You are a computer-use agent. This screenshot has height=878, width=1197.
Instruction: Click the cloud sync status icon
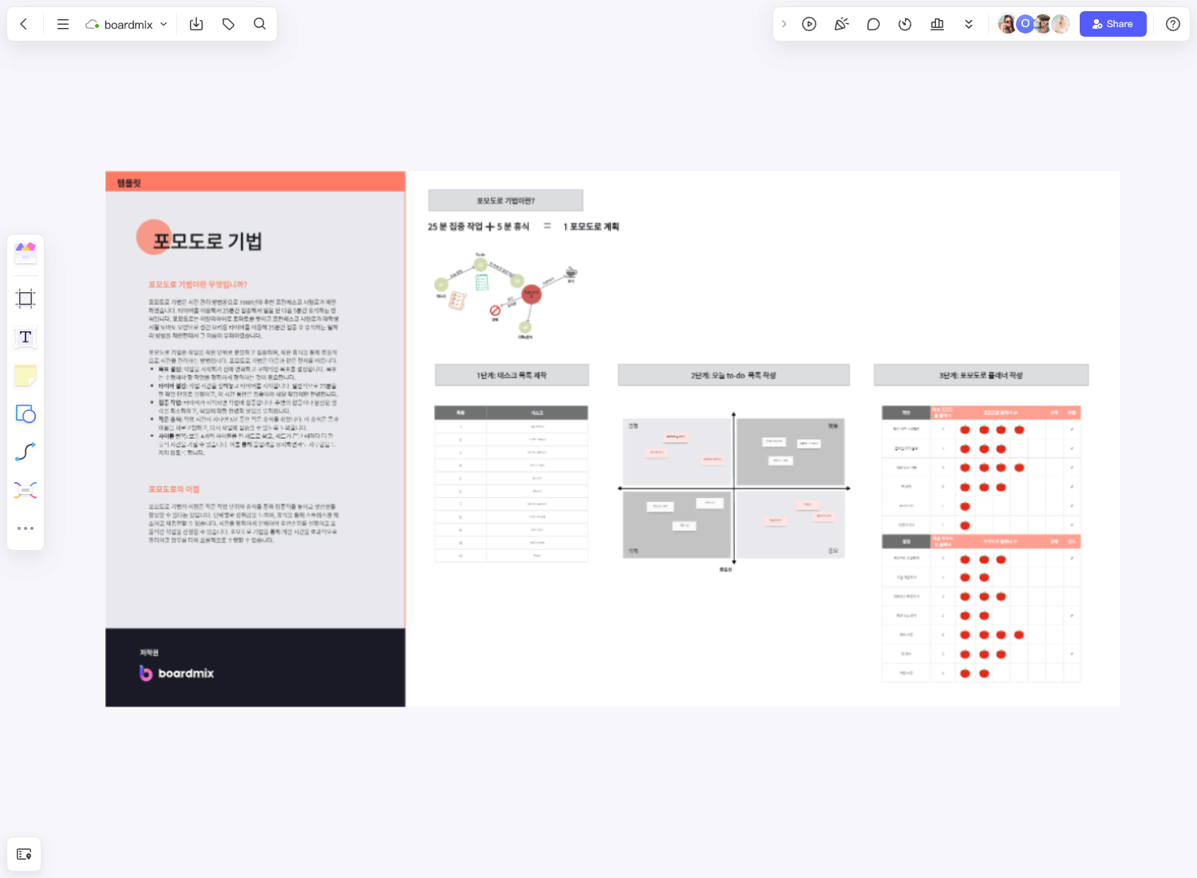coord(93,25)
